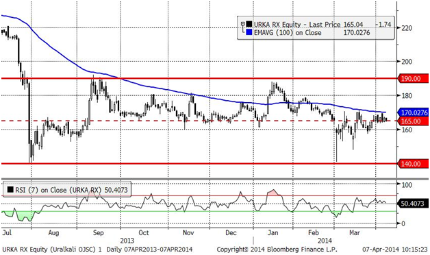Click the '170.0276' value in the legend
430x255 pixels.
[357, 32]
